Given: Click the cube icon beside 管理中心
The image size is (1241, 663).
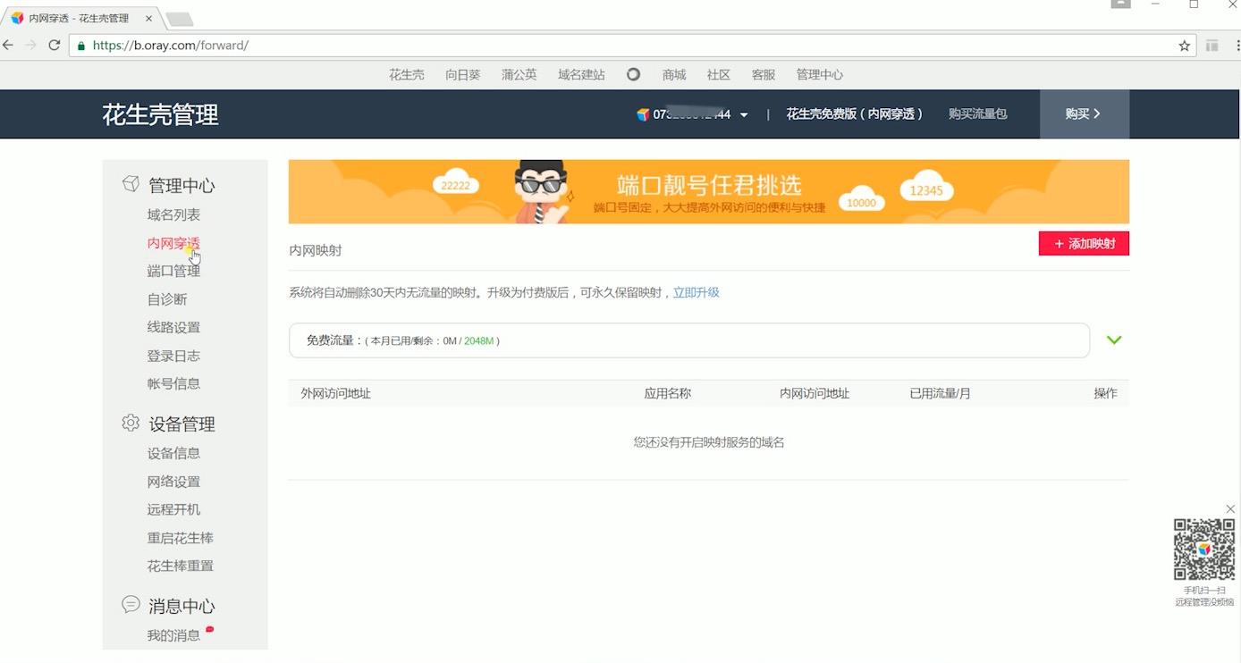Looking at the screenshot, I should 131,184.
